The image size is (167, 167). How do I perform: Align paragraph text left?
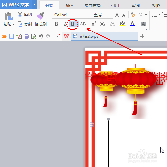155,24
